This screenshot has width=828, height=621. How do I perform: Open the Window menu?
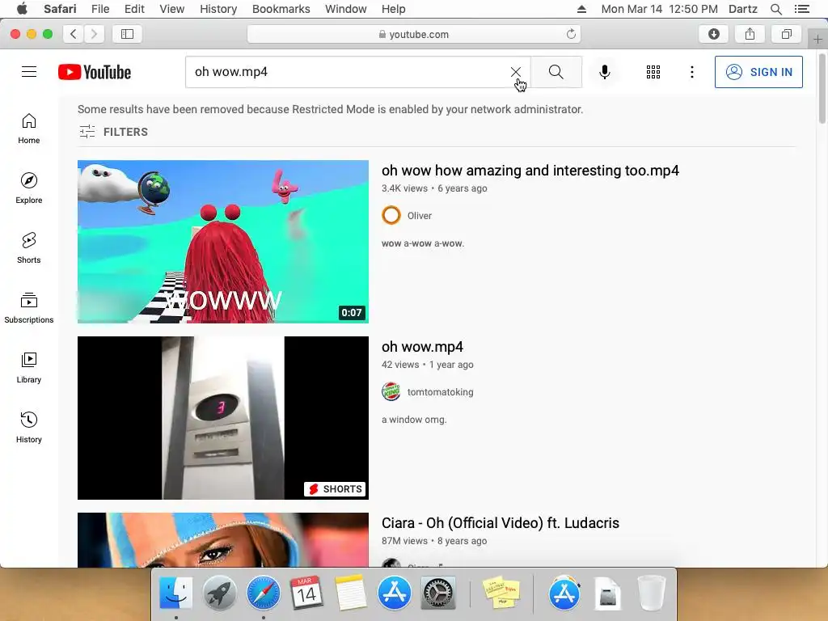pos(346,9)
